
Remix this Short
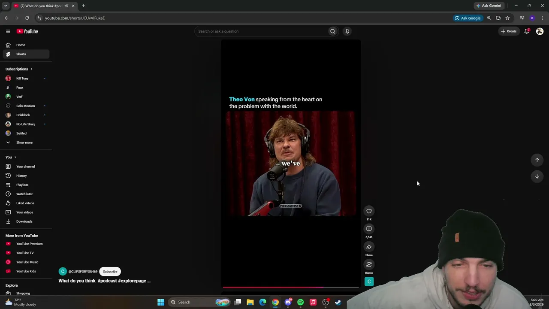pyautogui.click(x=369, y=264)
